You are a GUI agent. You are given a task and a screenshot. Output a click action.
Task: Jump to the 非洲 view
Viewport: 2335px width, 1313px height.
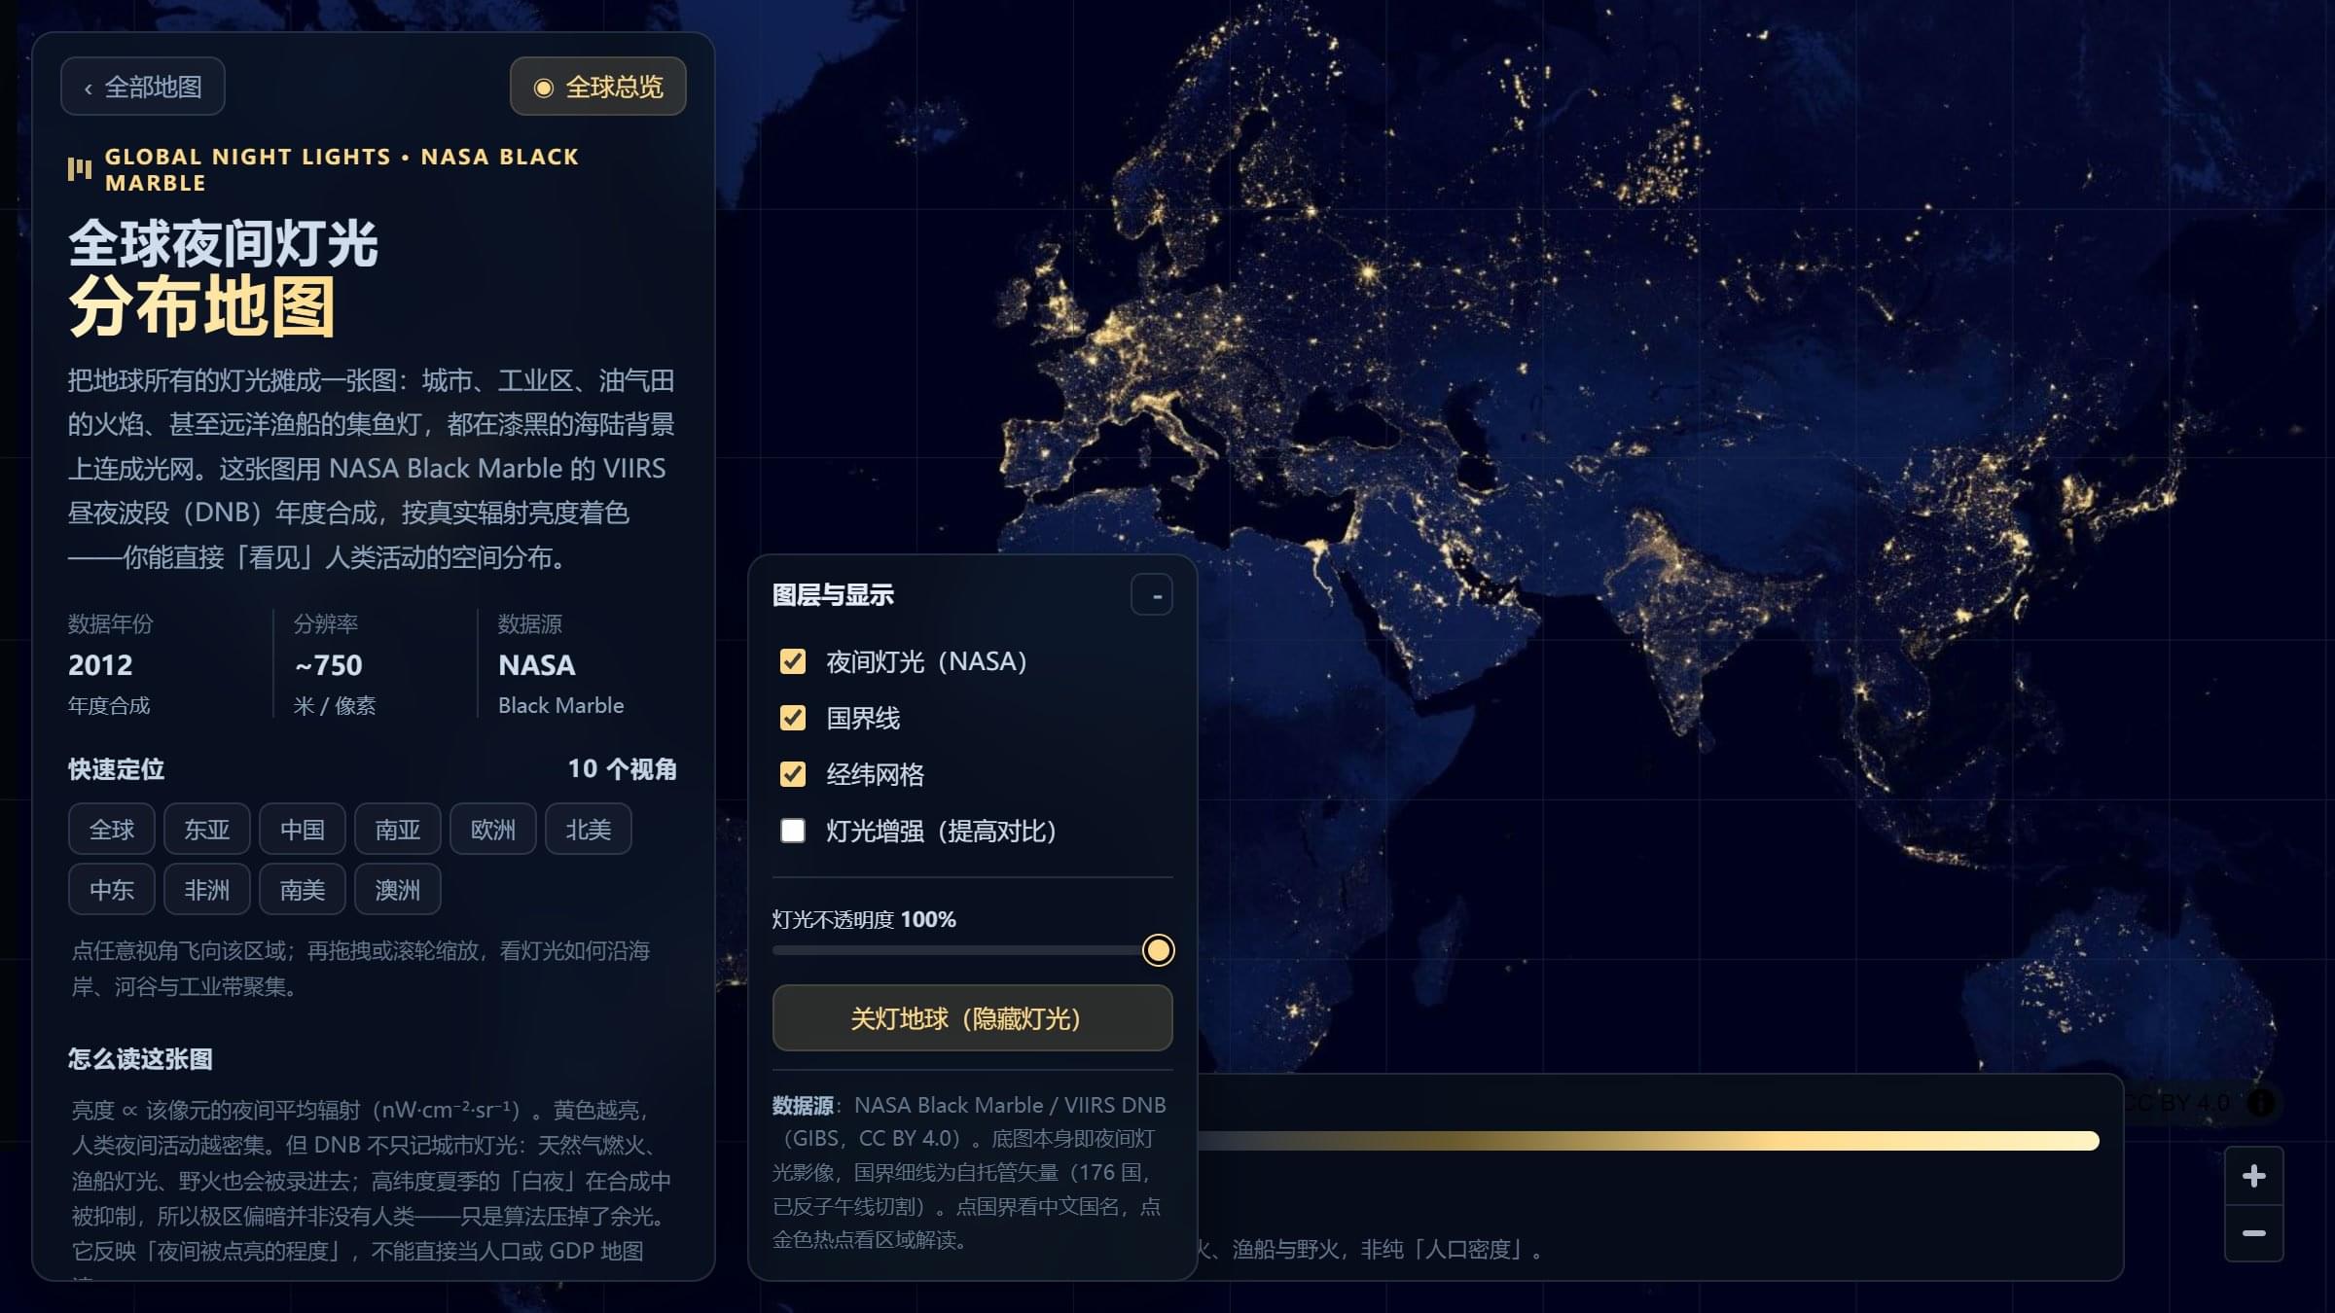tap(207, 890)
